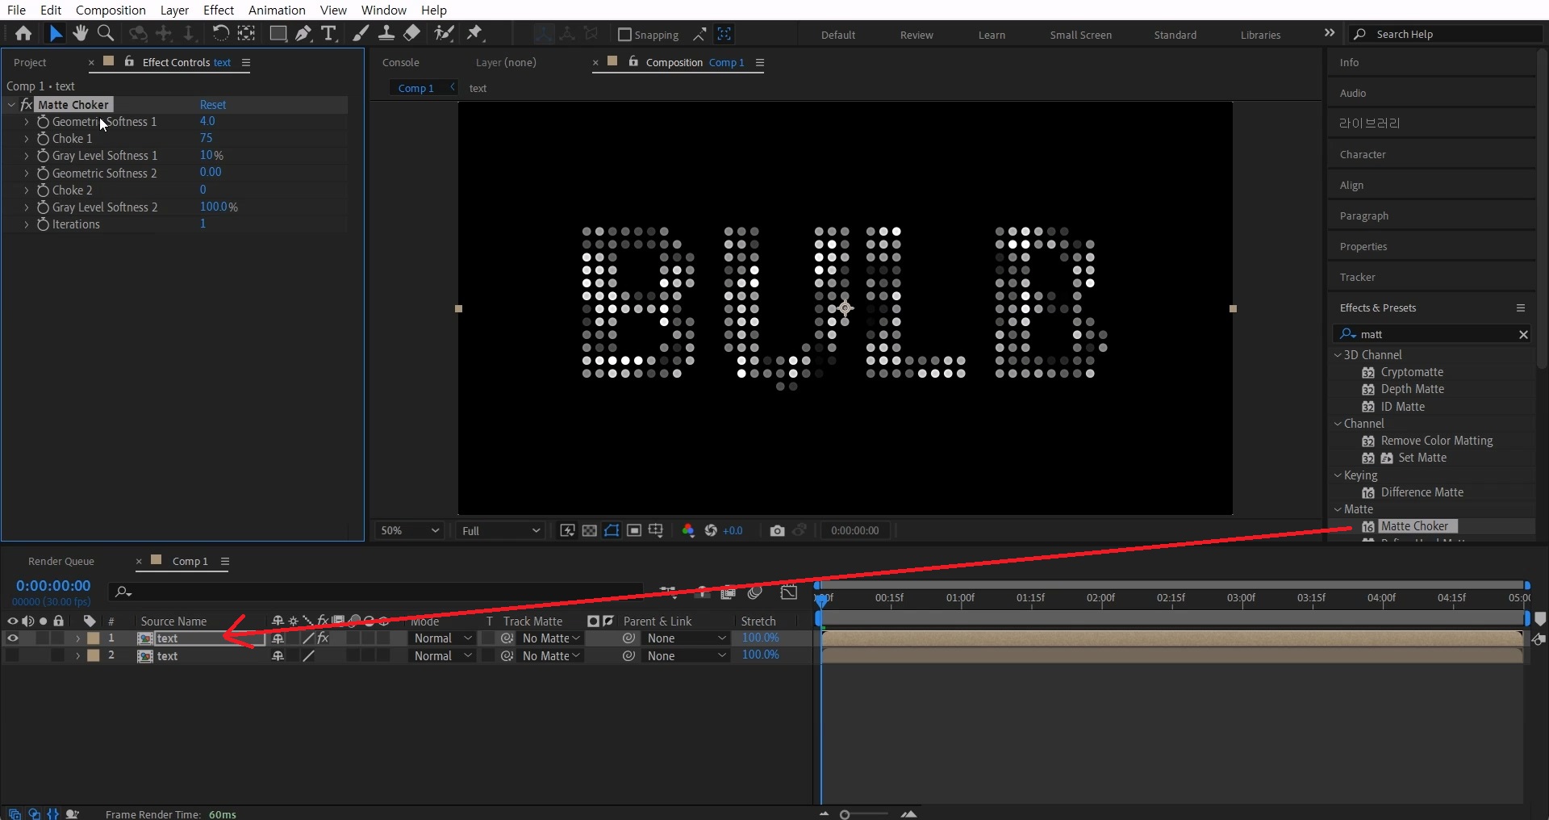Open the timeline Comp 1 panel menu
Screen dimensions: 1549x820
pos(225,561)
